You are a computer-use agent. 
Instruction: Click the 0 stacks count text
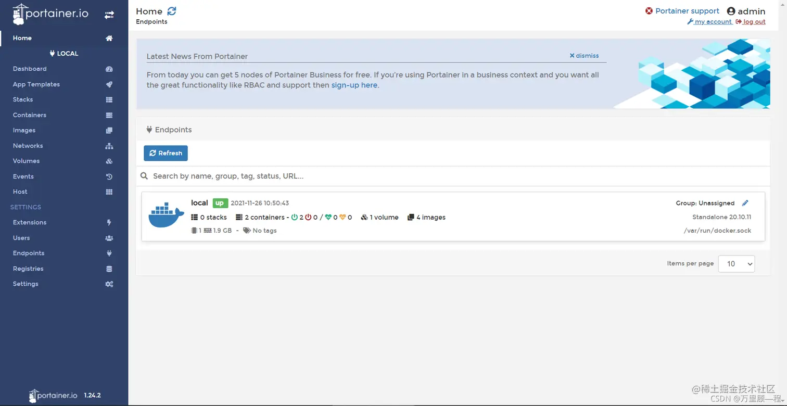[213, 218]
